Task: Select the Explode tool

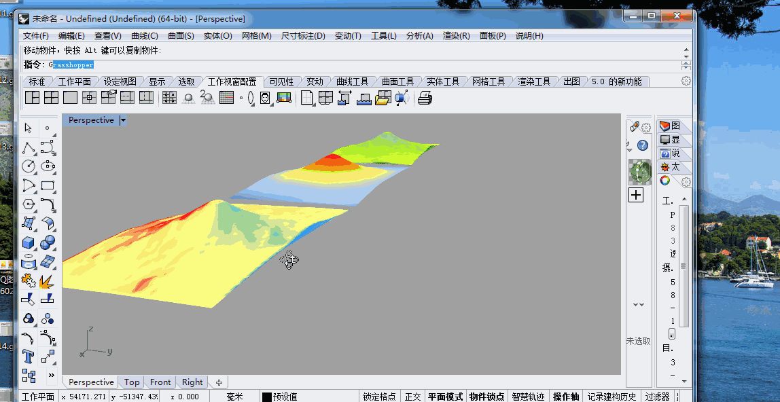Action: coord(48,280)
